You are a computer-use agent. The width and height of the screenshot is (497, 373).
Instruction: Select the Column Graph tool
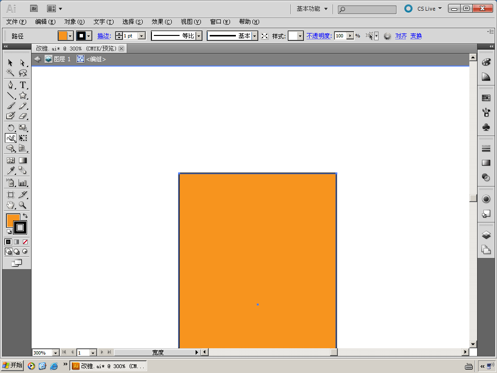click(22, 183)
